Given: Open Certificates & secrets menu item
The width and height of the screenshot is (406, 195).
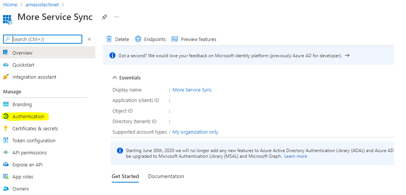Looking at the screenshot, I should [48, 128].
